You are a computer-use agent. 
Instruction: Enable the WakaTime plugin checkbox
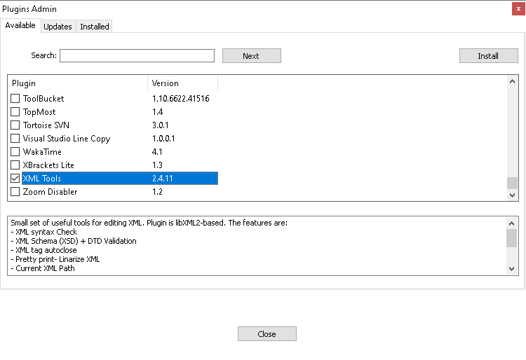click(15, 152)
